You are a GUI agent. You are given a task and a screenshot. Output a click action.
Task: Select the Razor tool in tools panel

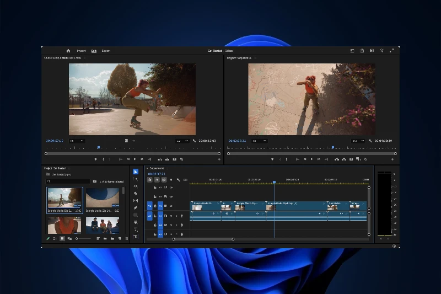click(x=136, y=193)
